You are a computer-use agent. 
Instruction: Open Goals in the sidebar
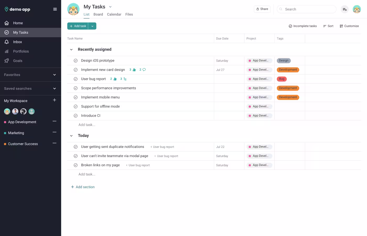click(30, 61)
